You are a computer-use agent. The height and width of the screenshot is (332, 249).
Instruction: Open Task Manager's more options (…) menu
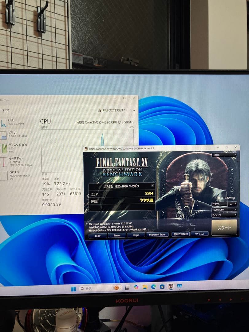pyautogui.click(x=133, y=111)
